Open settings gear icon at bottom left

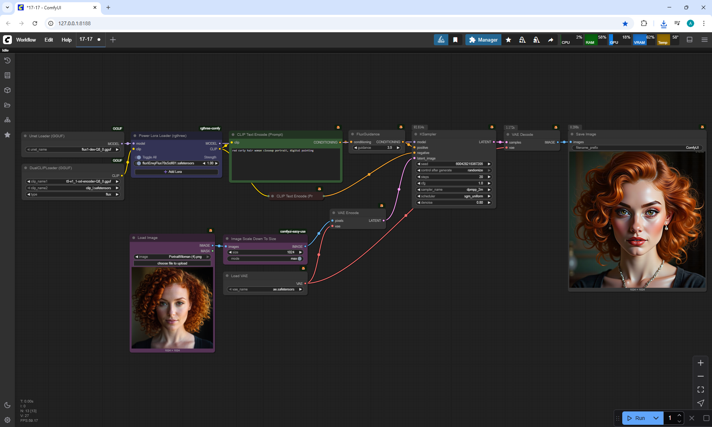click(x=7, y=420)
